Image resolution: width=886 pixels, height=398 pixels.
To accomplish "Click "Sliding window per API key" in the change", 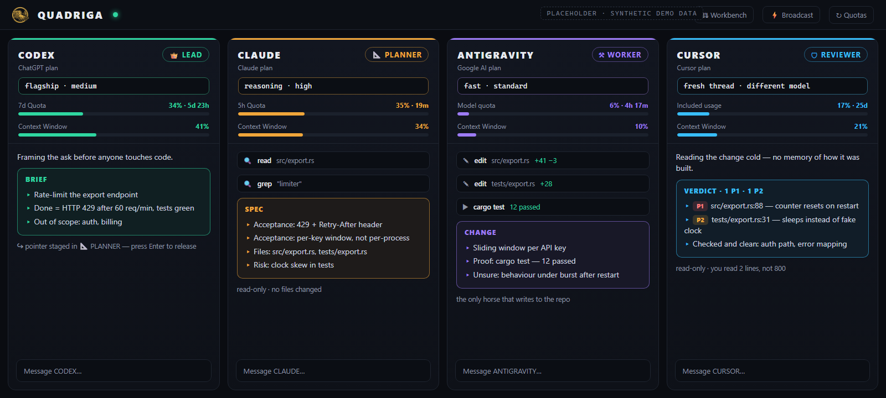I will pos(519,248).
